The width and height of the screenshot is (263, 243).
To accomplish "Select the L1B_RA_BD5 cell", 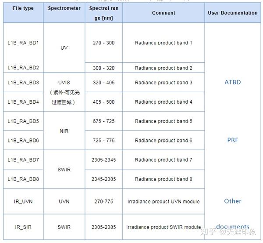I will point(23,121).
